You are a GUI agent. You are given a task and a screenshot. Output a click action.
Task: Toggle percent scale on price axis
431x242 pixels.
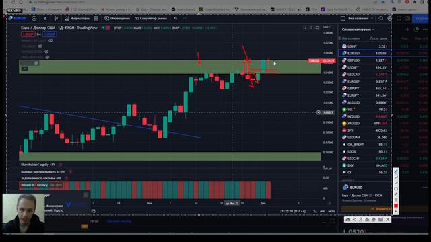314,211
